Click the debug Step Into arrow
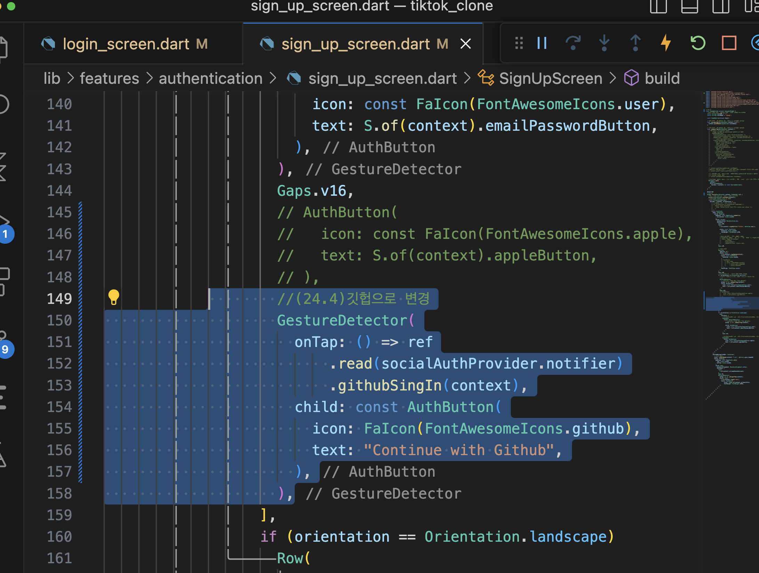This screenshot has width=759, height=573. pyautogui.click(x=604, y=43)
